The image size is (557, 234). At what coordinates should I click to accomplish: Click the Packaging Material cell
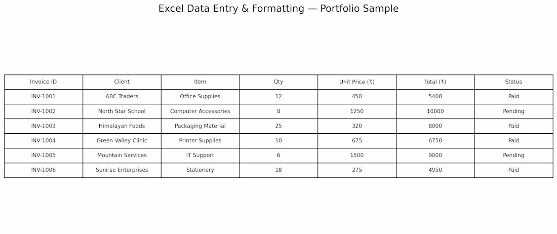click(x=200, y=126)
